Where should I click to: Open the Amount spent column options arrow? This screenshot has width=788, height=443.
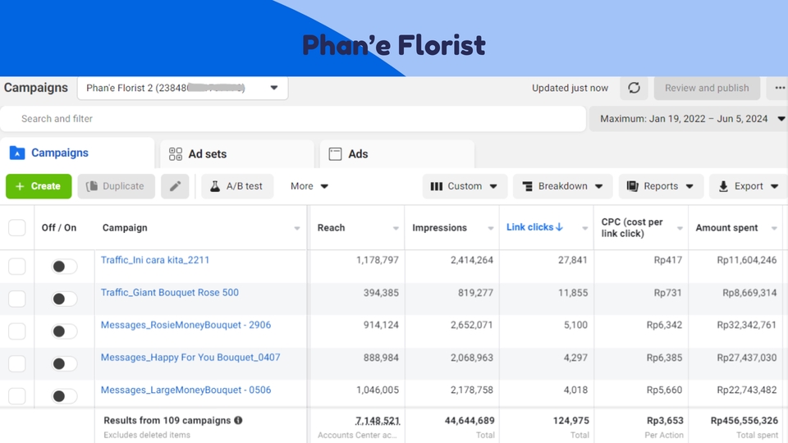coord(774,228)
